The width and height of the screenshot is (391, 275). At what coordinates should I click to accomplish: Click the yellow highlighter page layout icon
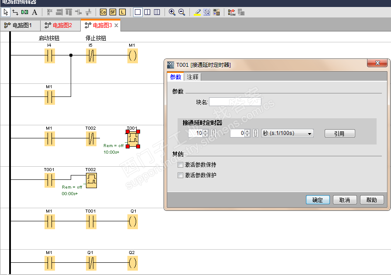[197, 12]
